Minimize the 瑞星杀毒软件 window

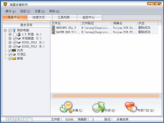[x=150, y=4]
